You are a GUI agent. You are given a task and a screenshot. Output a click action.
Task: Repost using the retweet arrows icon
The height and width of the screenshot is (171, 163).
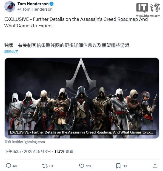tap(45, 166)
